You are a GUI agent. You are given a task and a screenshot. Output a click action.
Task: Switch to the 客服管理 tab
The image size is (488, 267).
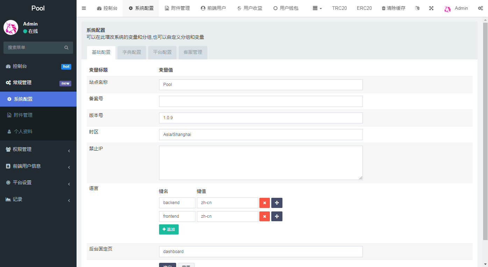click(x=193, y=52)
